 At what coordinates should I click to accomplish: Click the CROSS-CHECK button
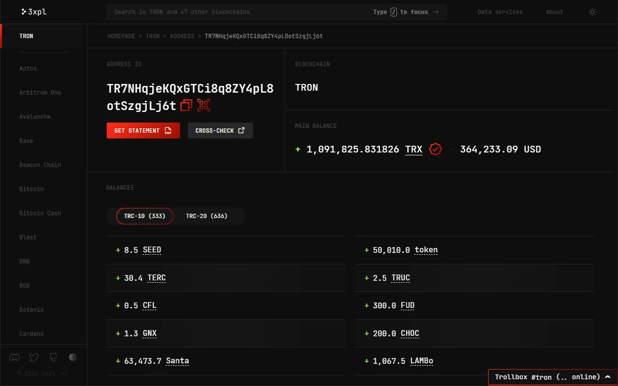pos(220,131)
